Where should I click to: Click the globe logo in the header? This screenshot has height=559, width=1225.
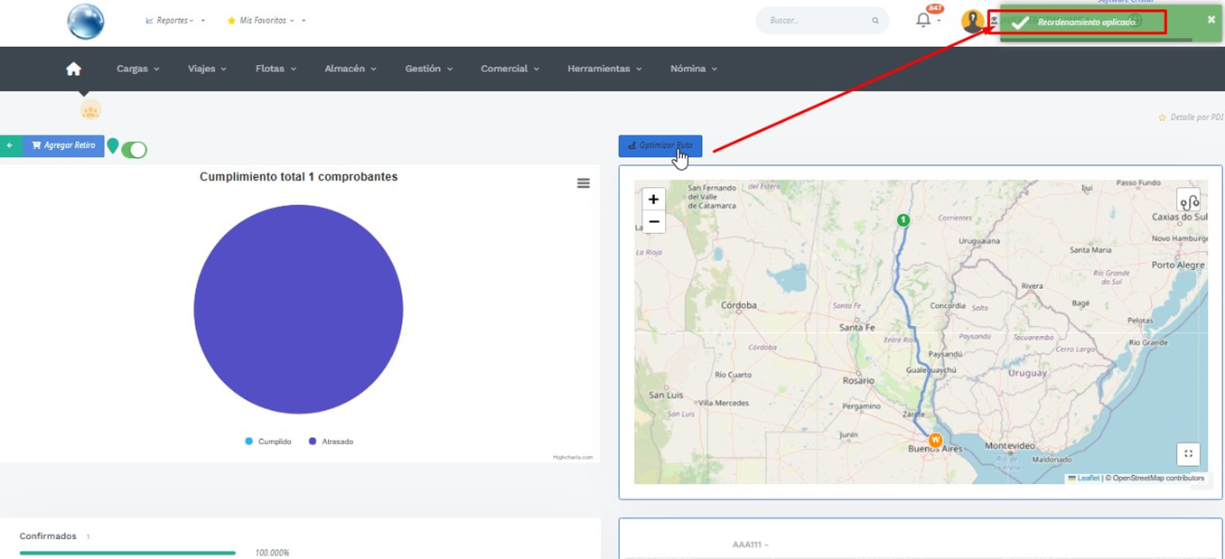86,21
